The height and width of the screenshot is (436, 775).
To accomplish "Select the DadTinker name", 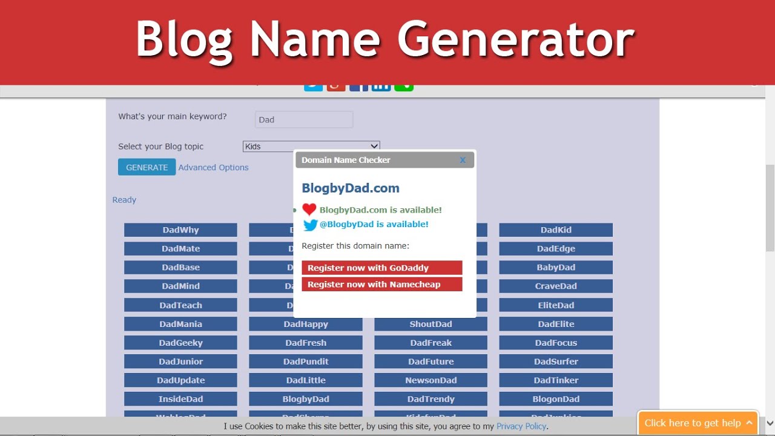I will [x=556, y=380].
